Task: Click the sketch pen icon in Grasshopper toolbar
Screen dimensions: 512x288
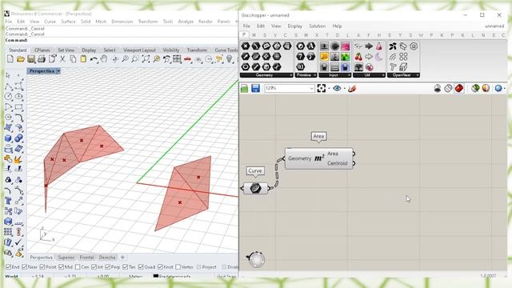Action: [352, 88]
